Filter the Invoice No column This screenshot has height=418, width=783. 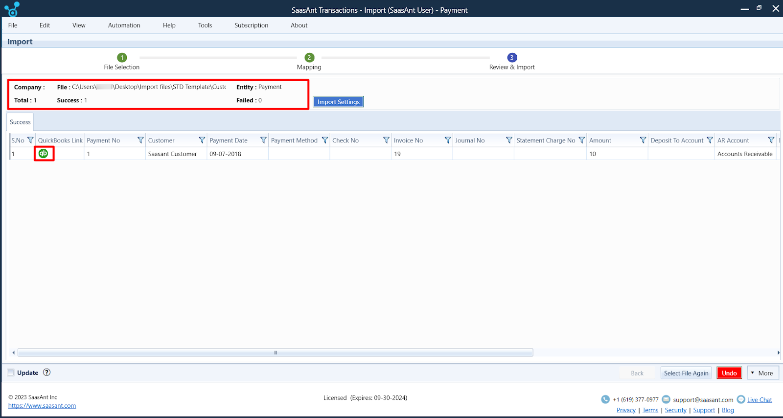coord(447,140)
